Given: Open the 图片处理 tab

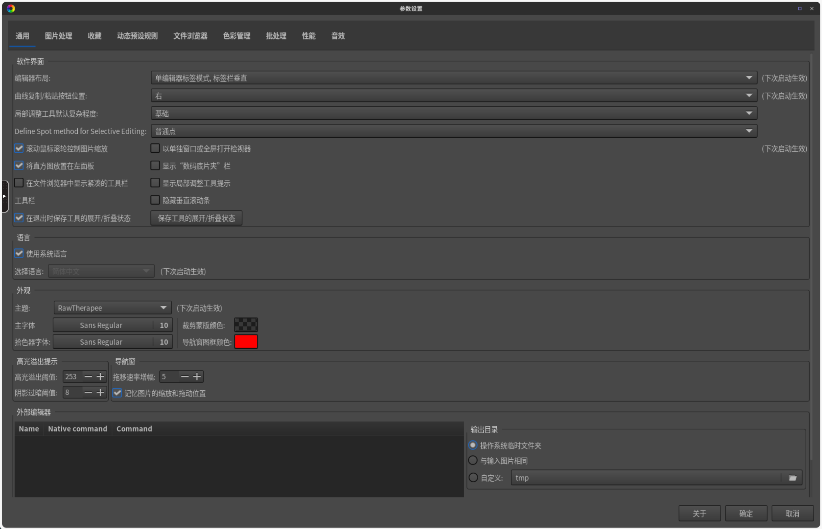Looking at the screenshot, I should click(x=59, y=36).
